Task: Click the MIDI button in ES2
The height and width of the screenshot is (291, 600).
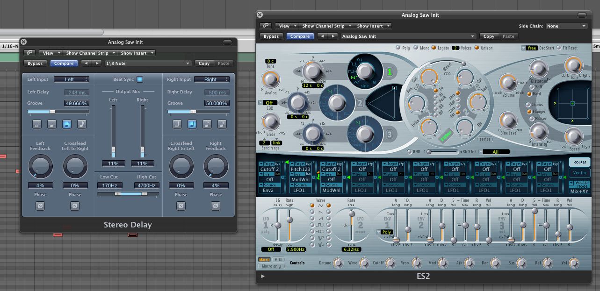Action: coord(278,260)
